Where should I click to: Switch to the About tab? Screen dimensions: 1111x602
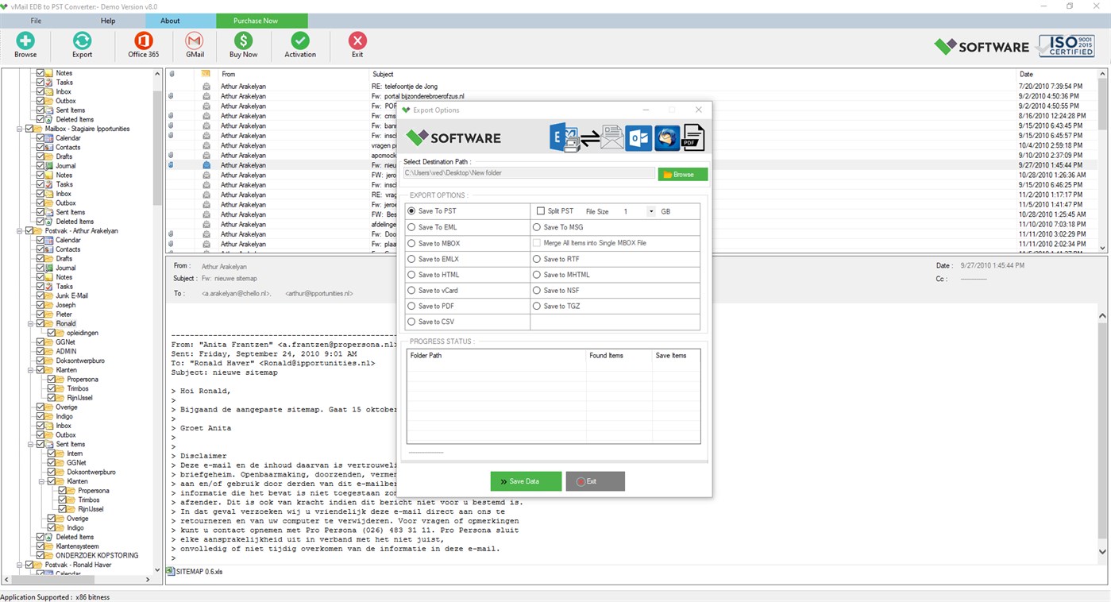click(170, 21)
